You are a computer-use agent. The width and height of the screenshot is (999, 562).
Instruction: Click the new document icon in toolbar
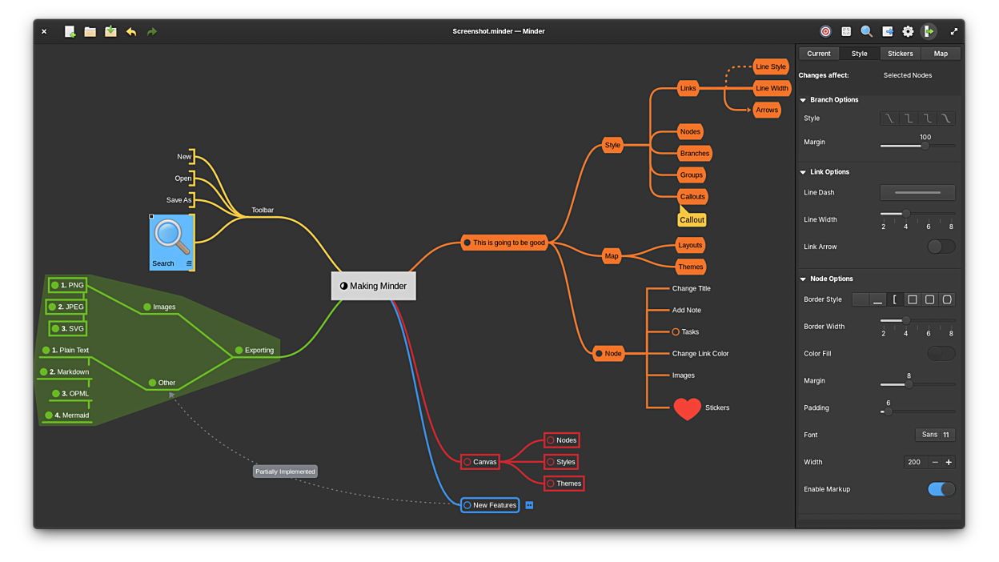click(70, 32)
